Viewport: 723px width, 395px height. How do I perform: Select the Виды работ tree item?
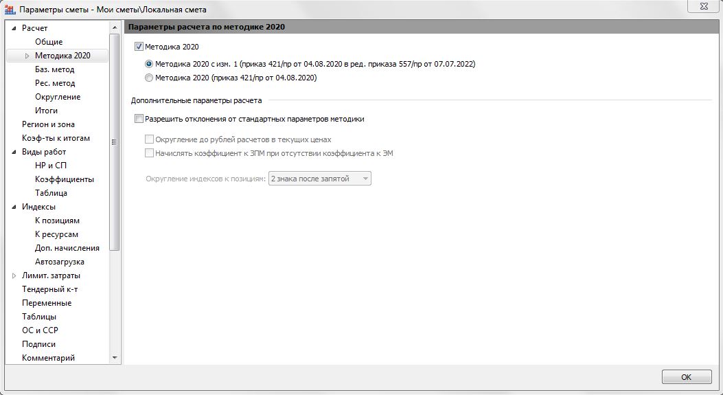pyautogui.click(x=44, y=152)
